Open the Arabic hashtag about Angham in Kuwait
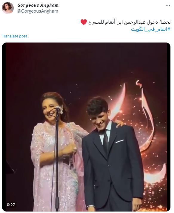Image resolution: width=174 pixels, height=213 pixels. [x=151, y=29]
